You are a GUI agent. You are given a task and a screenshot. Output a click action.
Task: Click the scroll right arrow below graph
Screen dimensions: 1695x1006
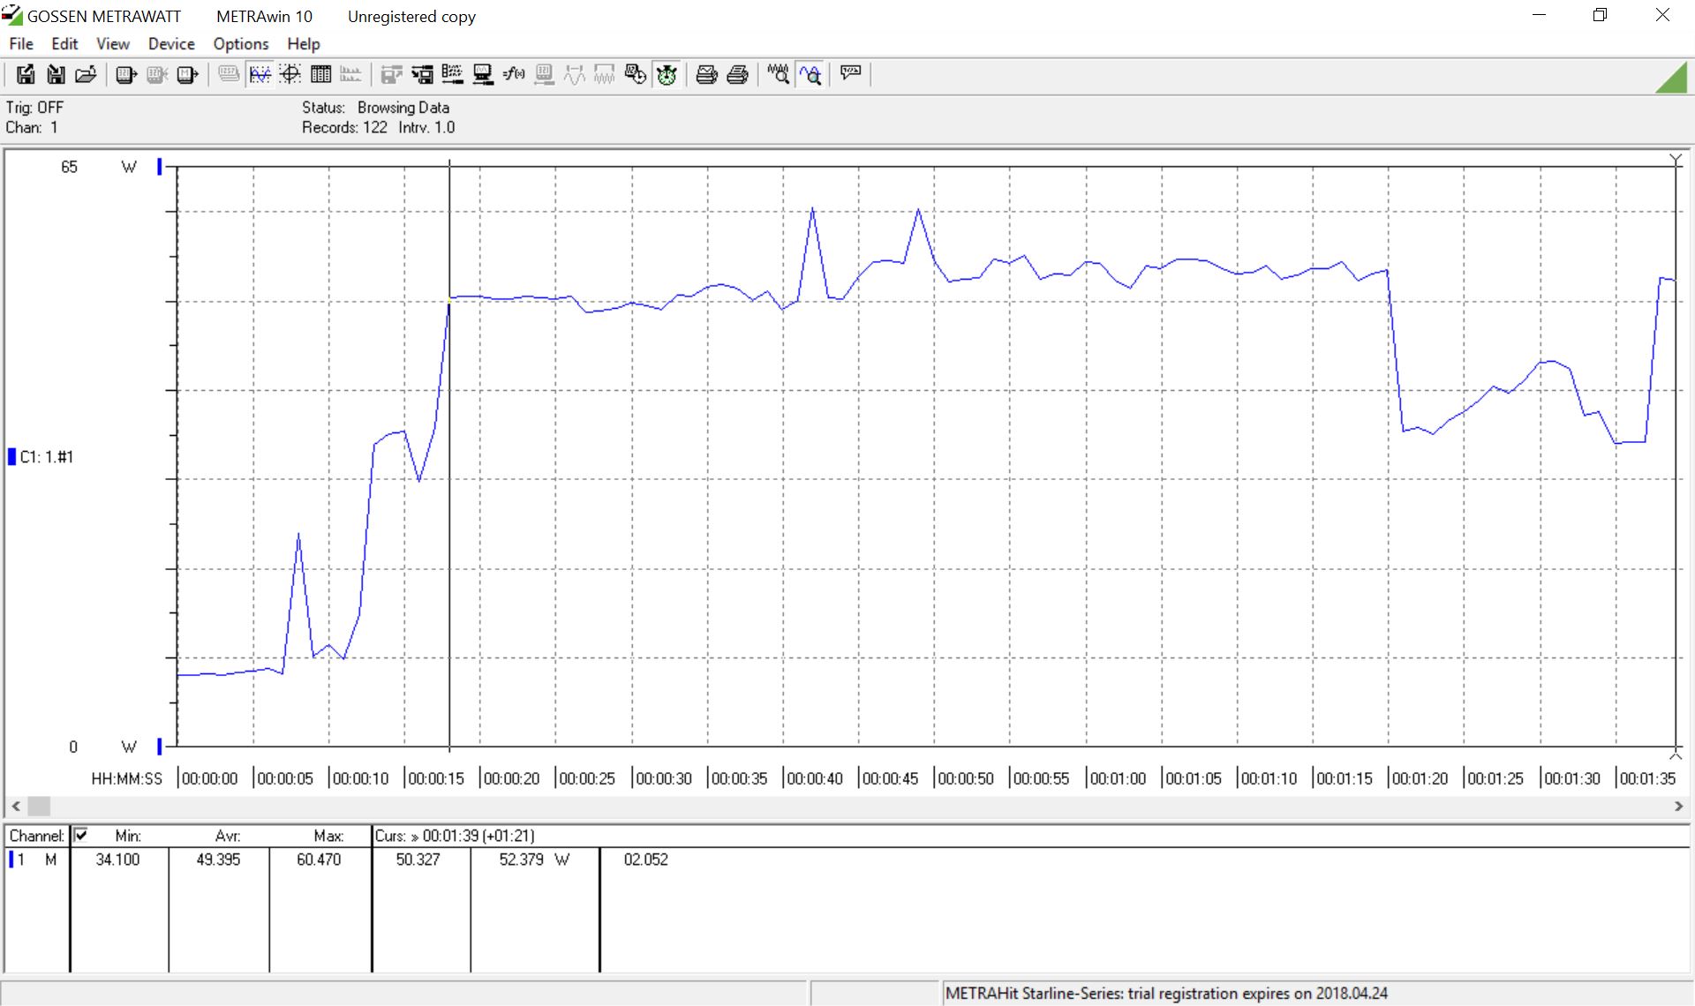tap(1678, 806)
